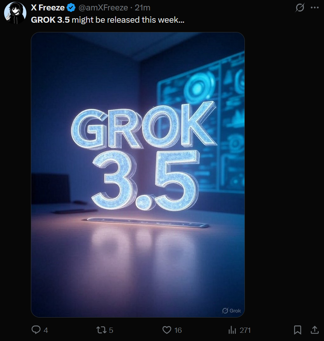Reply using the speech bubble icon
The image size is (324, 341).
point(36,330)
